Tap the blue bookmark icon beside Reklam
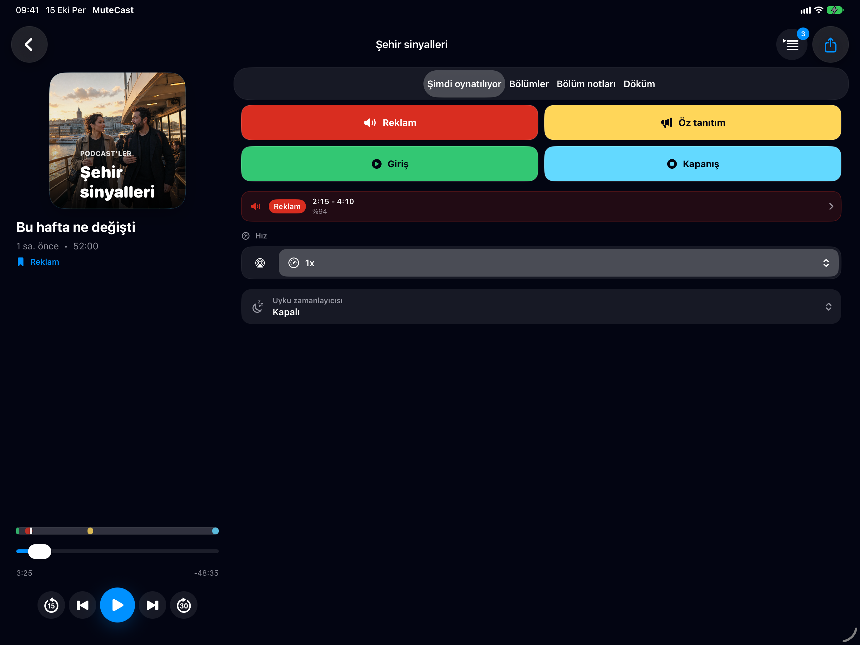Image resolution: width=860 pixels, height=645 pixels. click(21, 262)
